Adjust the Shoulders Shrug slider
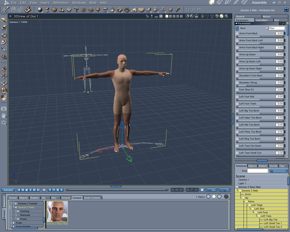 click(x=261, y=86)
